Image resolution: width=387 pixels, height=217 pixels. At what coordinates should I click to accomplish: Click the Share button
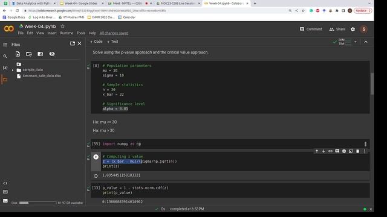[x=337, y=29]
